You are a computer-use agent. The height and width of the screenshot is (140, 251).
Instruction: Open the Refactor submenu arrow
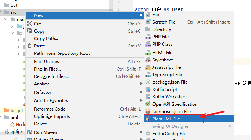pyautogui.click(x=141, y=92)
